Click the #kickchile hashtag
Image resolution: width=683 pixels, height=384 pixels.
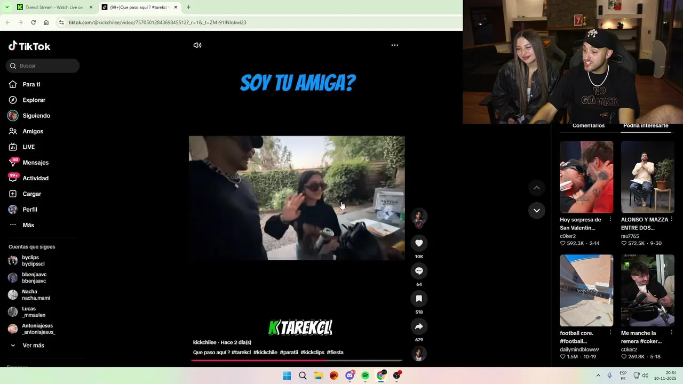(265, 353)
